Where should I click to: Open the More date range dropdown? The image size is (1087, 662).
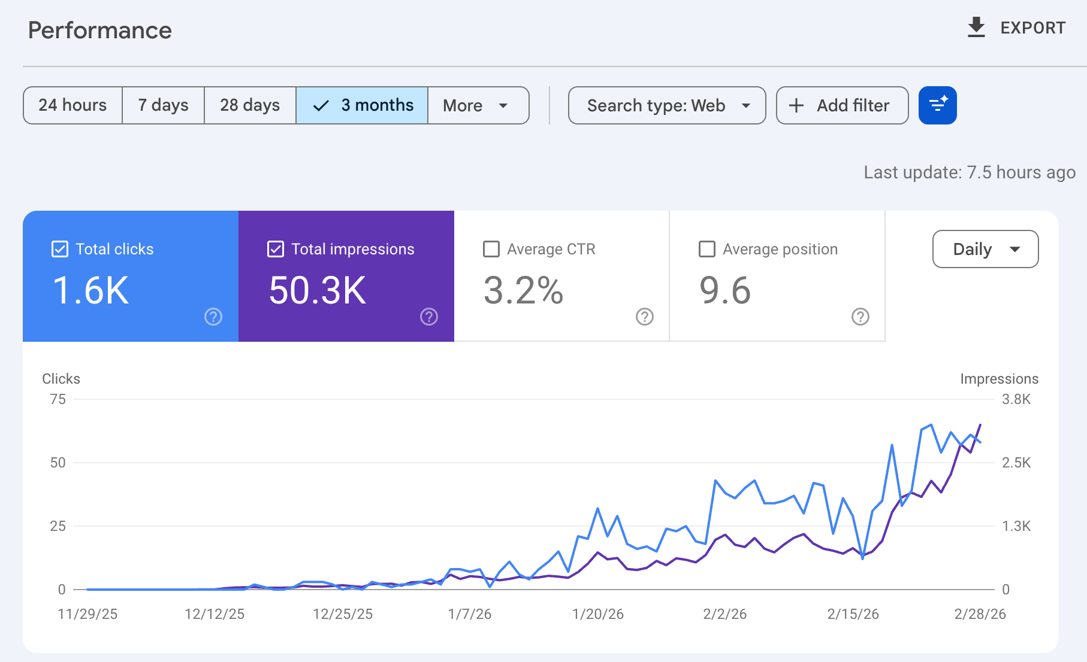point(478,105)
